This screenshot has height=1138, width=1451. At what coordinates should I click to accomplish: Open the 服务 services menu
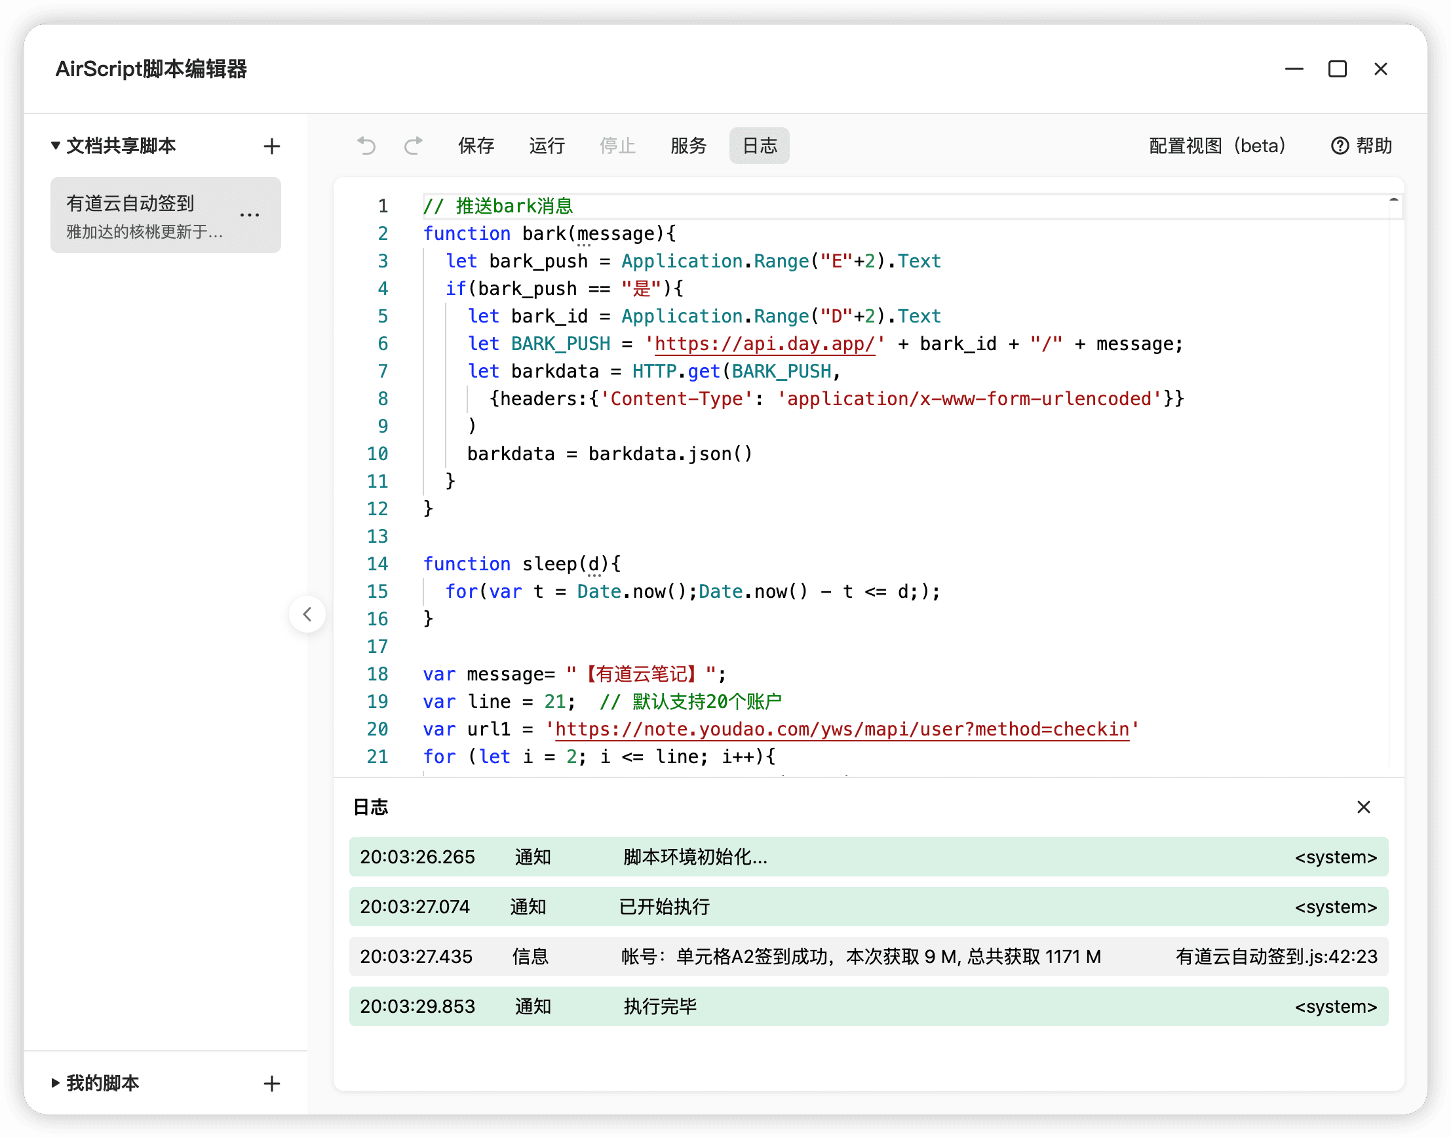(x=687, y=146)
